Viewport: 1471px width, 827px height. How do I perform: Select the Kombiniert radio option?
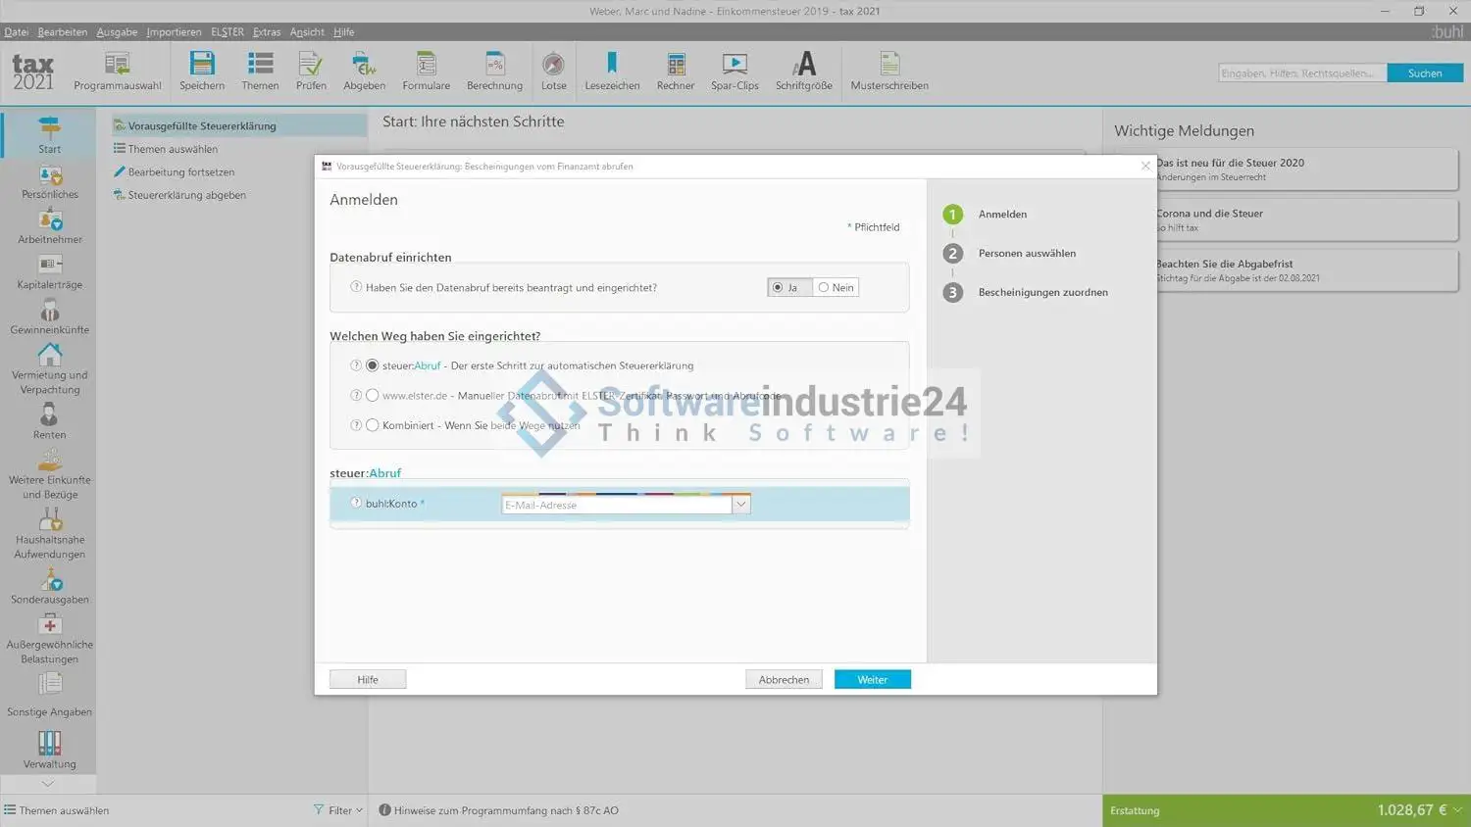(373, 425)
